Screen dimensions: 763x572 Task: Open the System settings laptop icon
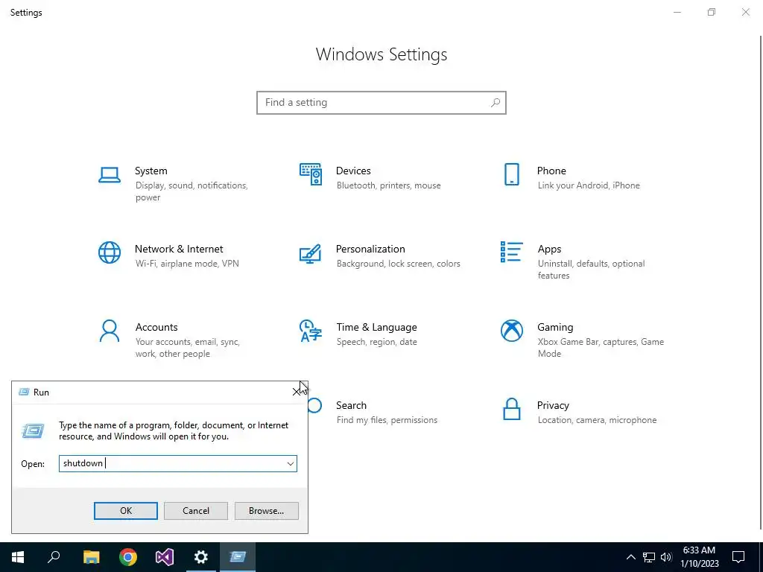(x=110, y=174)
